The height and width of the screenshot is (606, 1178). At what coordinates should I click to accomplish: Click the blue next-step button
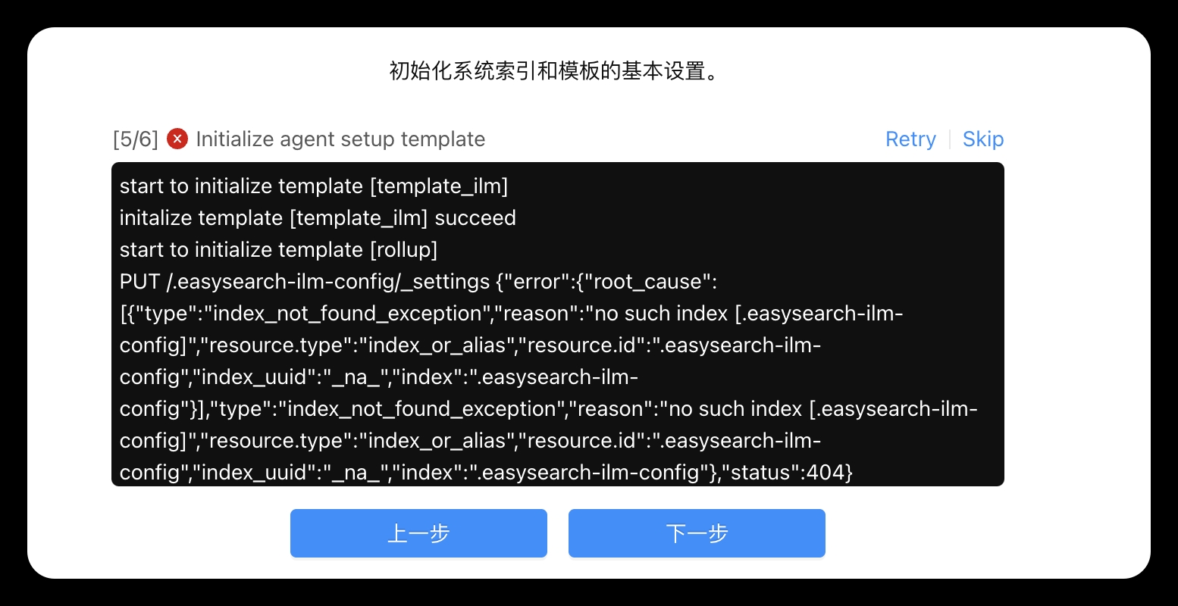[x=697, y=533]
